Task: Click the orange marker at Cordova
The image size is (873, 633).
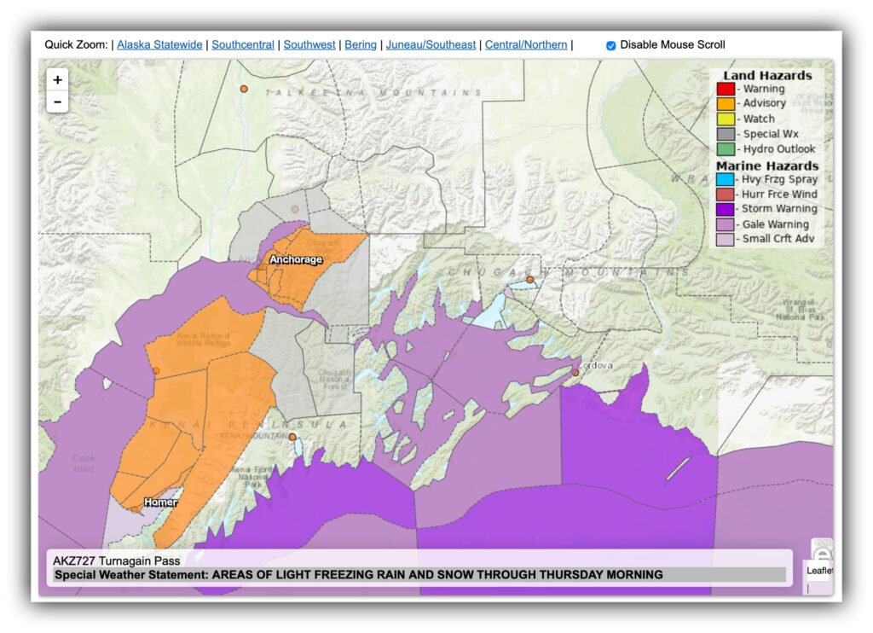Action: pos(575,373)
